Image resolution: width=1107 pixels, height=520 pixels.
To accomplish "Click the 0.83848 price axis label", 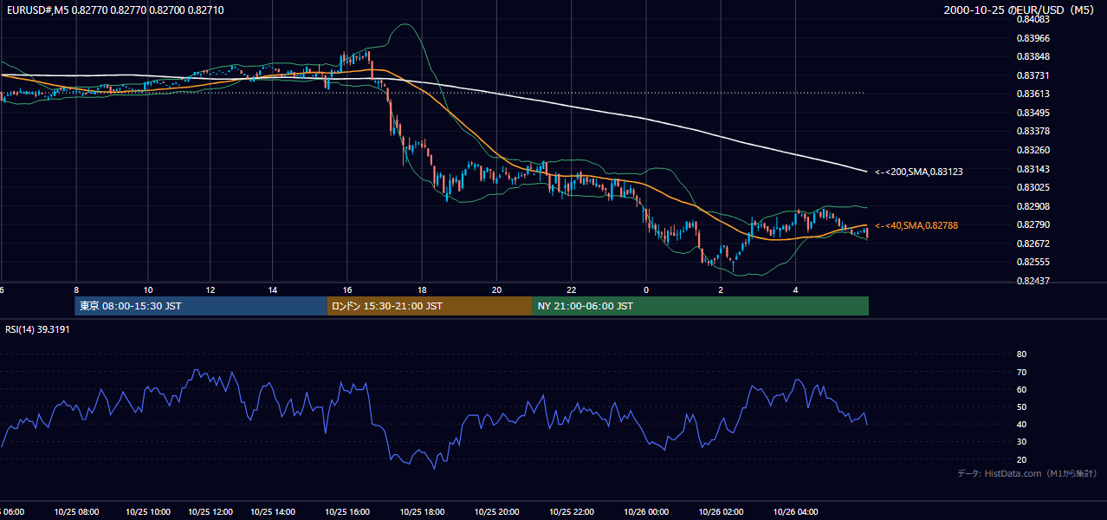I will [1033, 57].
